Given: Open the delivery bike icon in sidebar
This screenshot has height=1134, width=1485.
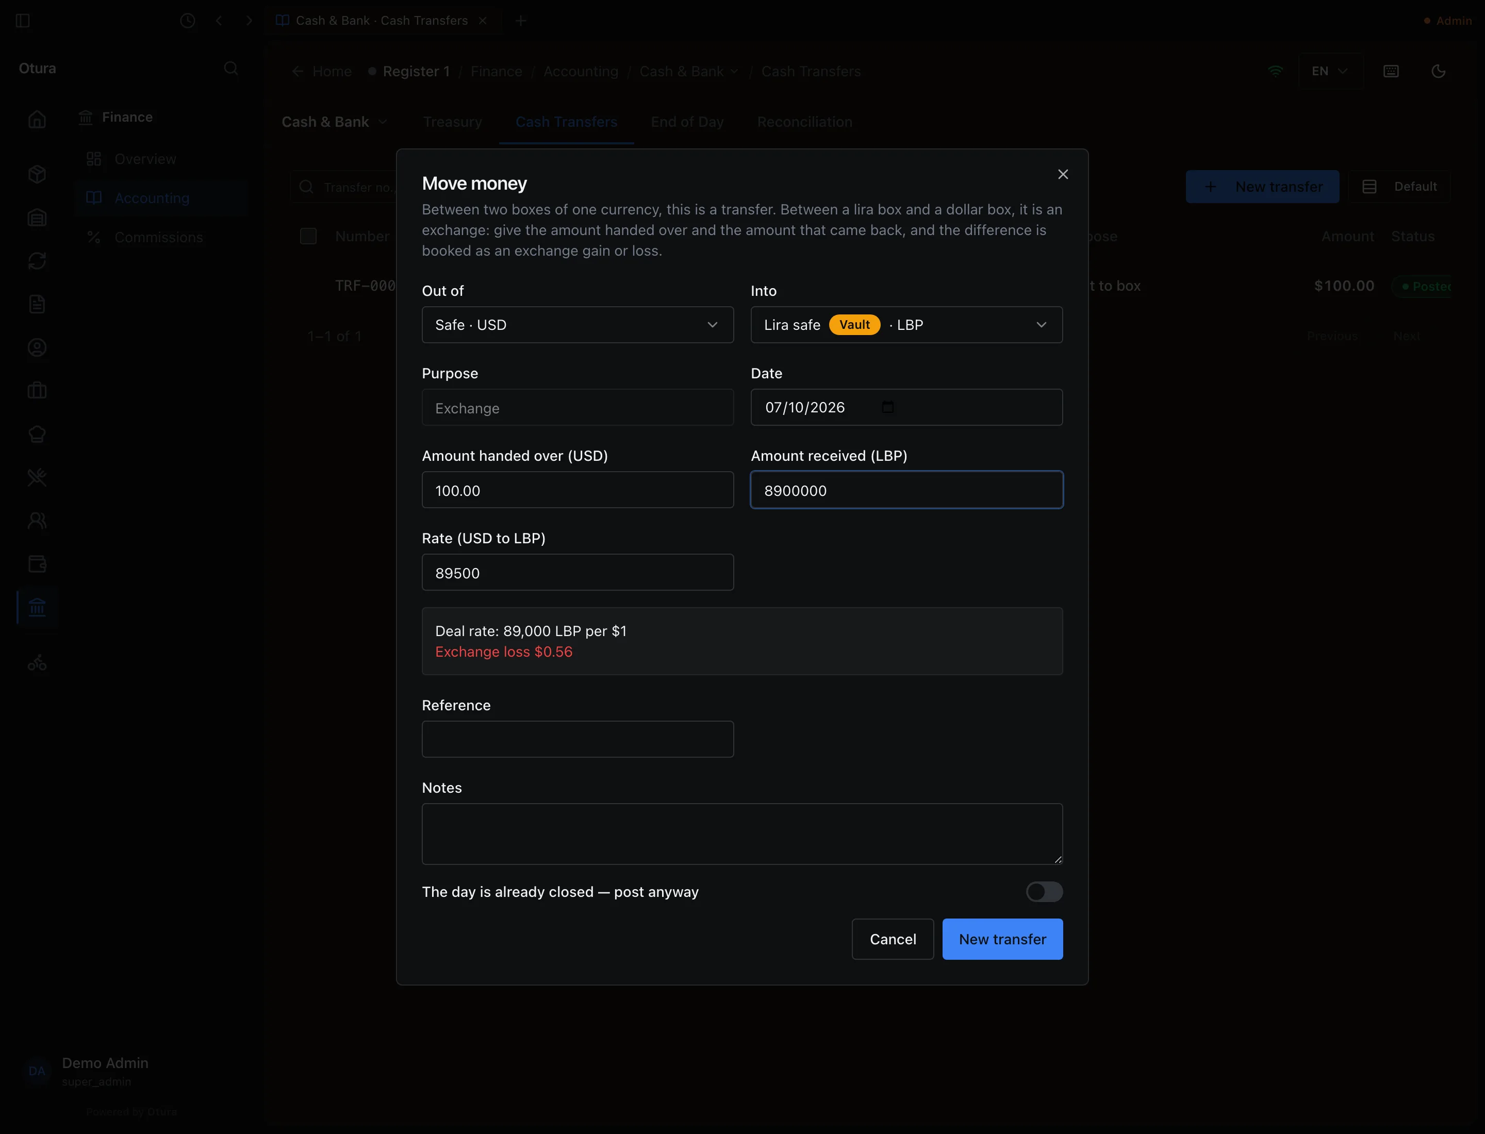Looking at the screenshot, I should (x=37, y=663).
